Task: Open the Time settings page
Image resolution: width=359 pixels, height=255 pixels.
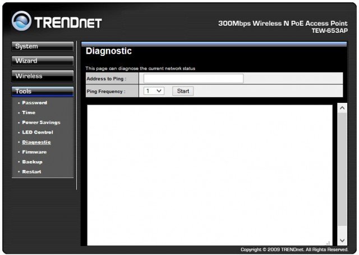Action: click(x=29, y=113)
